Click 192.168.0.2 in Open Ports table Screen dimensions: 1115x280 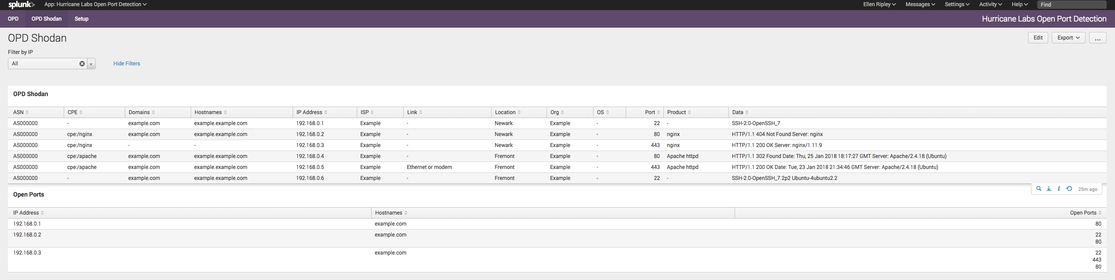(x=27, y=235)
